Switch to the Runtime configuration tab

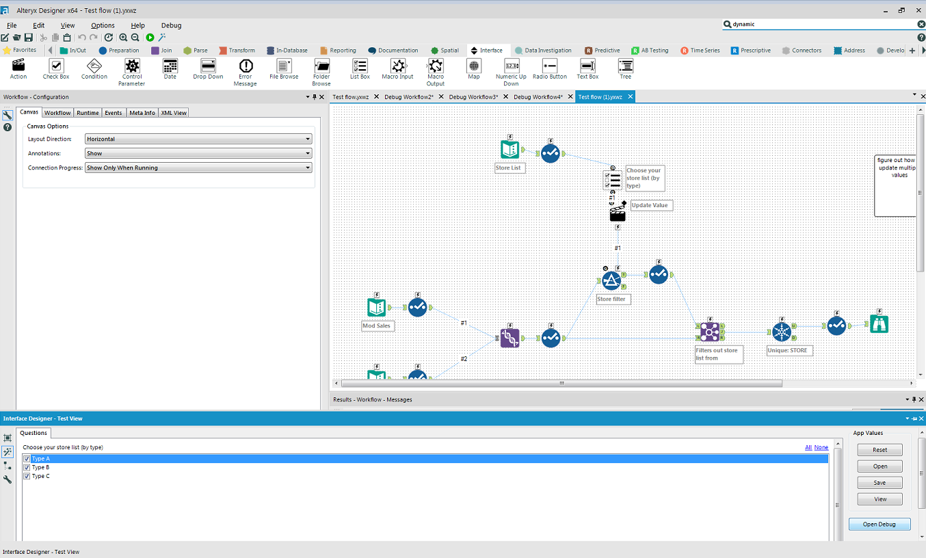tap(88, 113)
